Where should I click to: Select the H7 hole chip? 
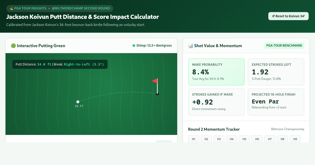270,139
